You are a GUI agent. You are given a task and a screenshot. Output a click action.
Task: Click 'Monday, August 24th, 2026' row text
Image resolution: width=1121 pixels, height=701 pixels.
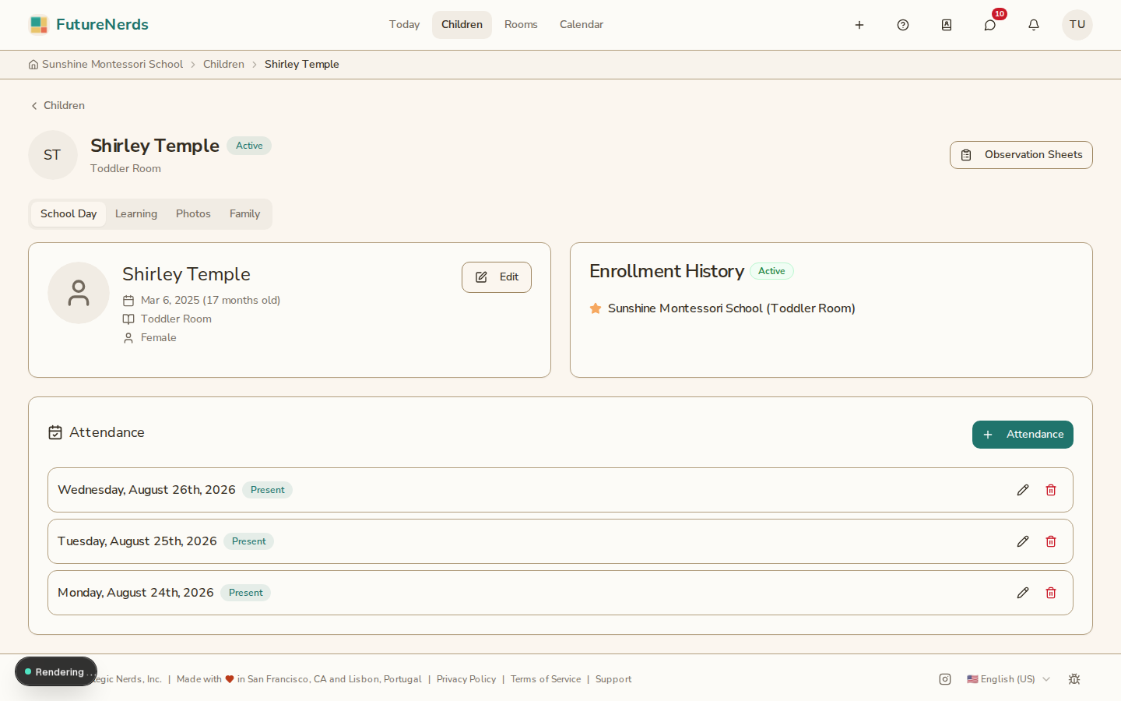tap(135, 593)
